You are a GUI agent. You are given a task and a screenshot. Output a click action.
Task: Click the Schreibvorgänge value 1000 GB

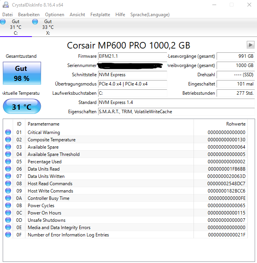pyautogui.click(x=236, y=65)
